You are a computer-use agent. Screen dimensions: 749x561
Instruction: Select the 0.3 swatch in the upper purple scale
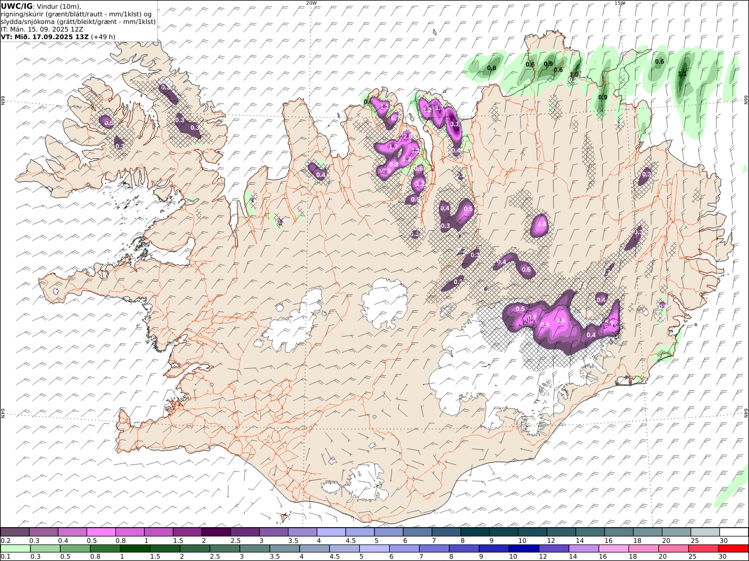coord(43,532)
